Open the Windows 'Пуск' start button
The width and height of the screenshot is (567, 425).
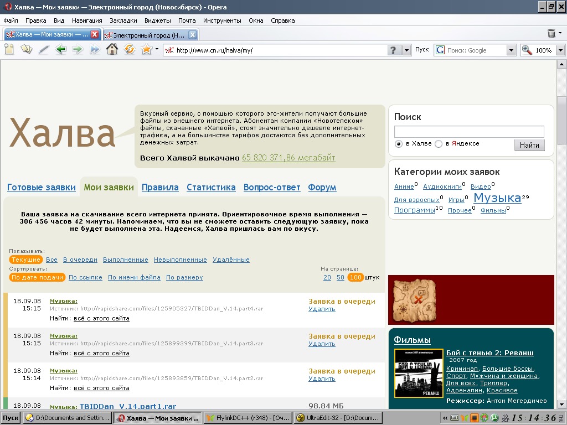(x=11, y=418)
